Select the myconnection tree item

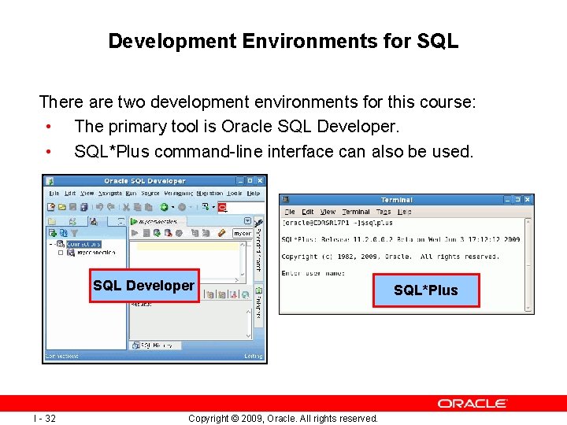[x=96, y=253]
